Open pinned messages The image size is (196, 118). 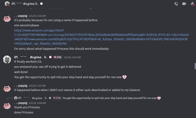coord(192,4)
